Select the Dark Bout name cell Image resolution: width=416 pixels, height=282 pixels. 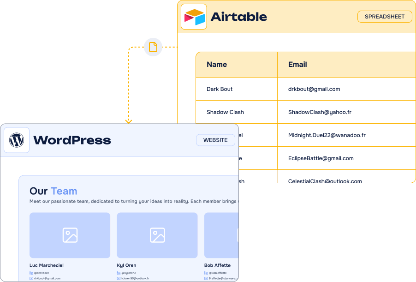(237, 89)
